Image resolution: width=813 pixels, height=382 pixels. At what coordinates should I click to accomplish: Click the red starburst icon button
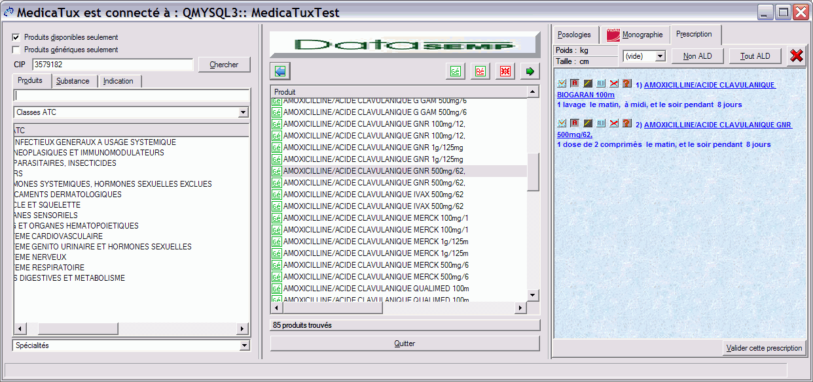pos(505,71)
